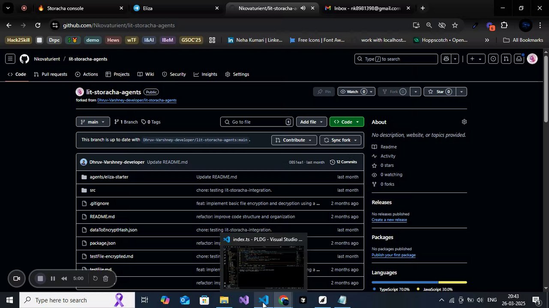Open the fork options dropdown arrow

(415, 92)
